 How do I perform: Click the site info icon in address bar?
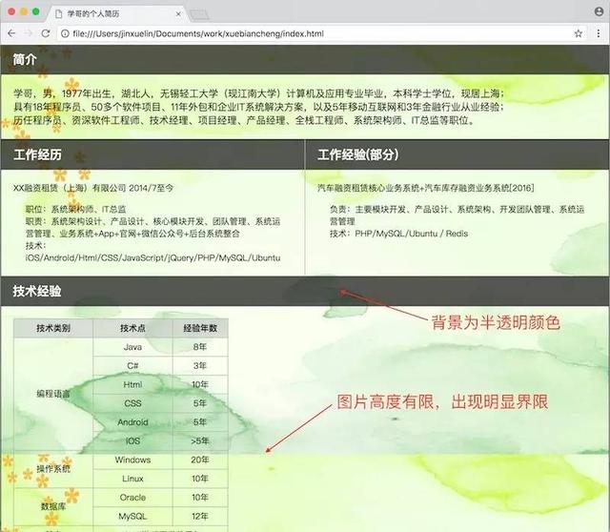(x=66, y=34)
